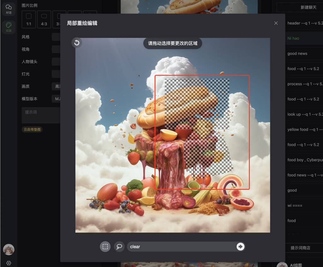This screenshot has width=323, height=267.
Task: Select the 1:1 aspect ratio option
Action: click(x=29, y=19)
